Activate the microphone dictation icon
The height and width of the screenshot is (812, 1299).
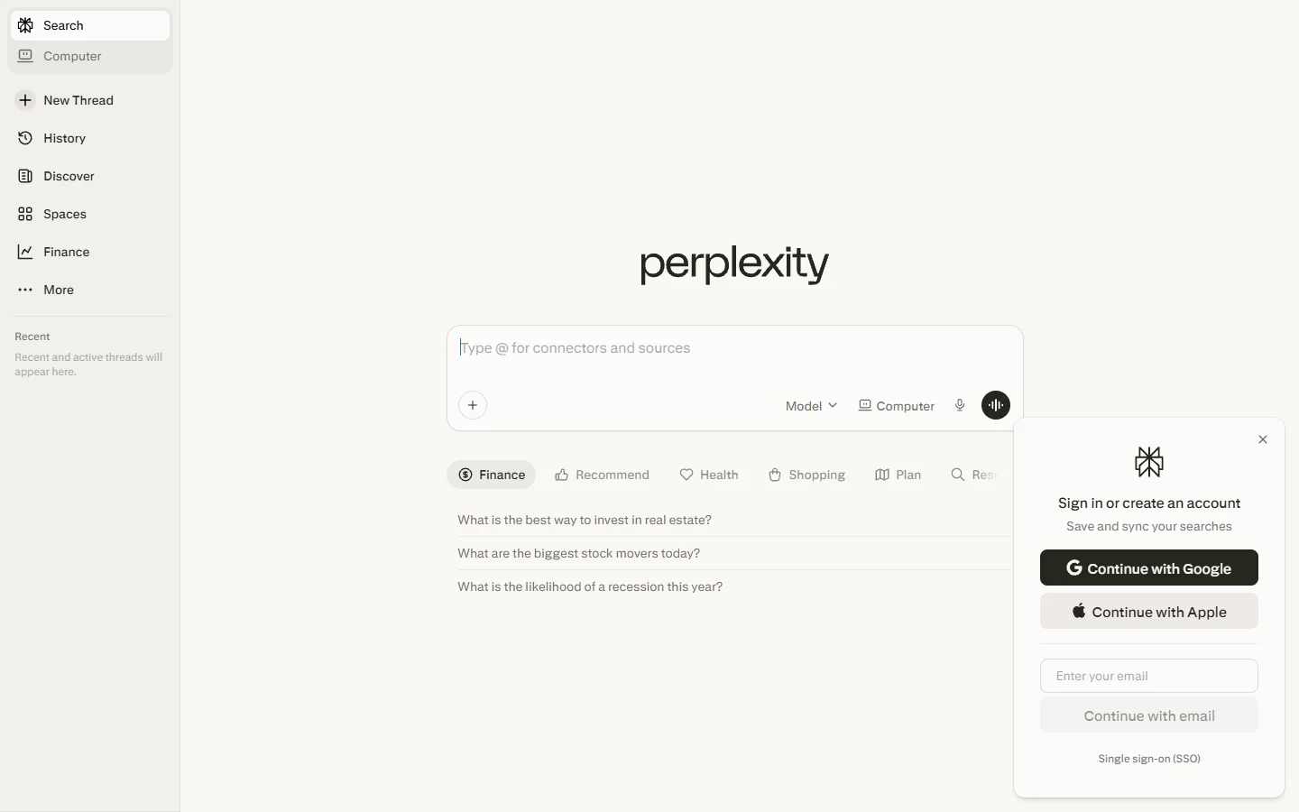(x=959, y=405)
